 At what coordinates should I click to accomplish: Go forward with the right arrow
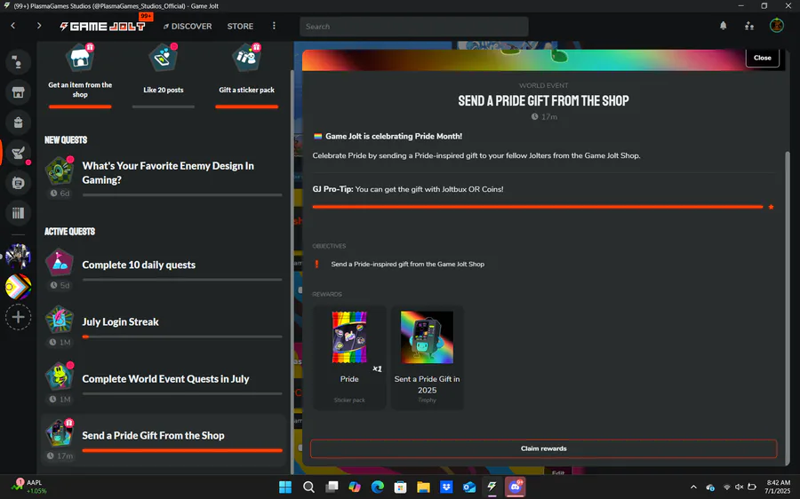pyautogui.click(x=39, y=26)
